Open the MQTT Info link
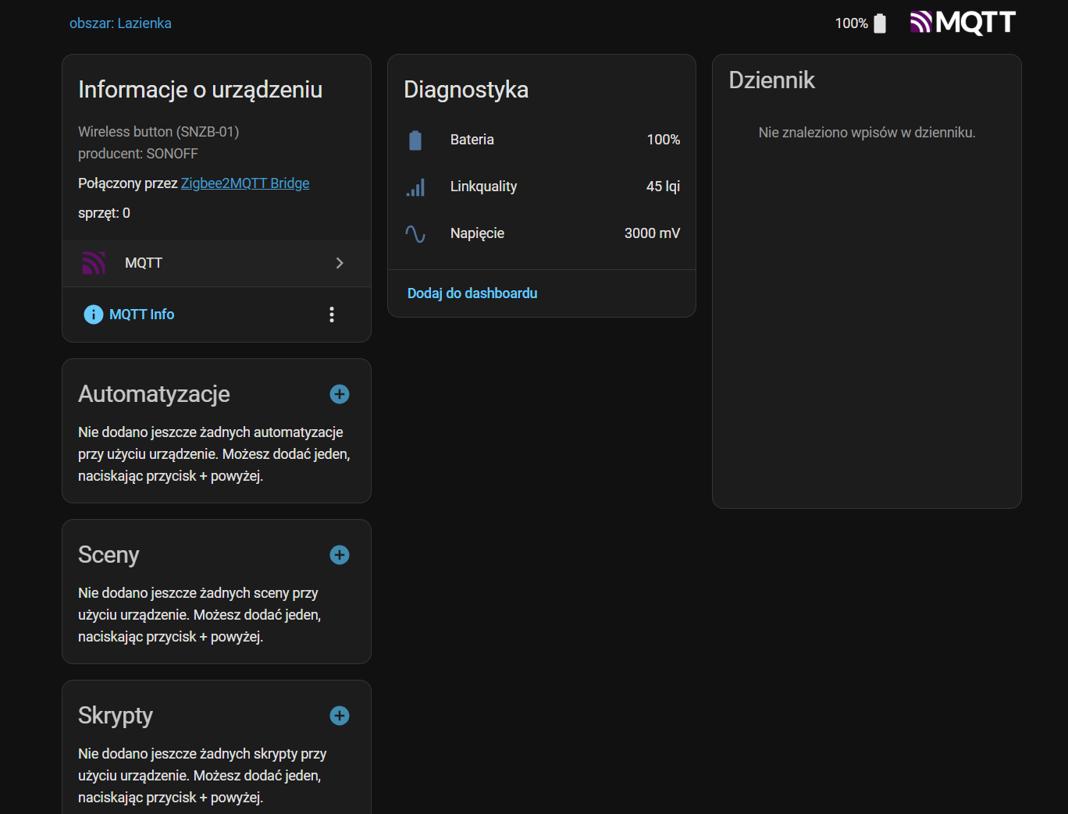The image size is (1068, 814). point(141,315)
